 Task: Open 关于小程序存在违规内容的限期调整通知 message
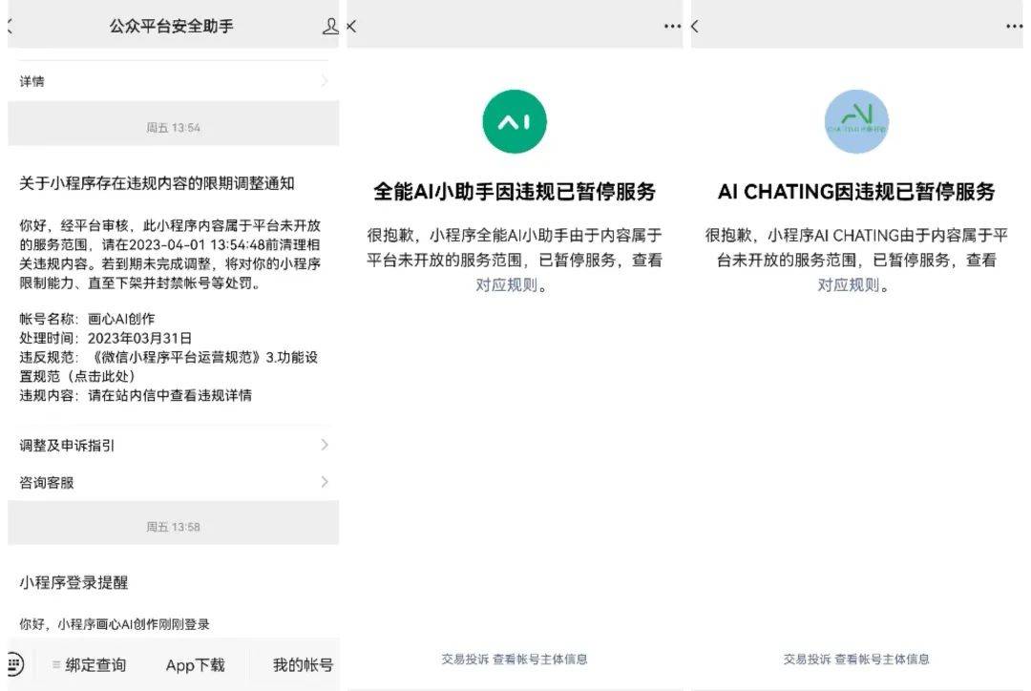(x=157, y=183)
